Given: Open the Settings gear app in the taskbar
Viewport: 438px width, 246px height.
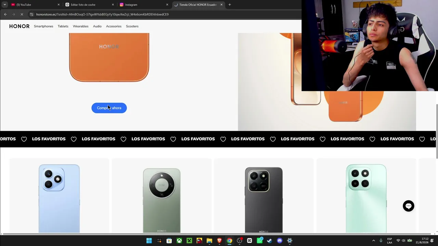Looking at the screenshot, I should (289, 241).
